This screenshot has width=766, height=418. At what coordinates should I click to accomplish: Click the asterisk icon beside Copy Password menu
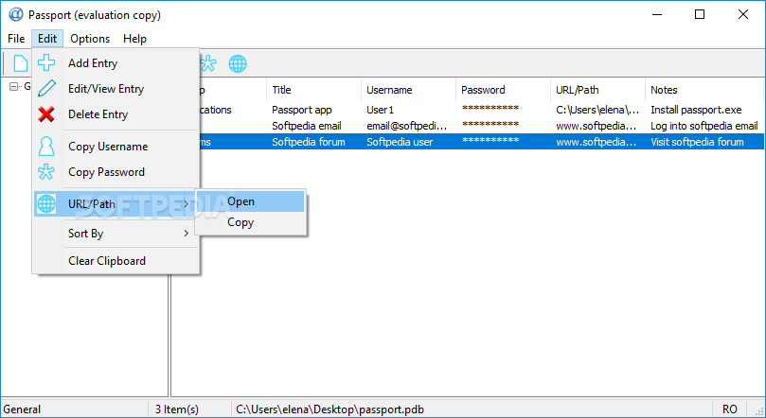pos(47,172)
